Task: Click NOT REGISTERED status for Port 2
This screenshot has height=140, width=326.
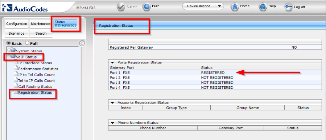Action: click(217, 78)
